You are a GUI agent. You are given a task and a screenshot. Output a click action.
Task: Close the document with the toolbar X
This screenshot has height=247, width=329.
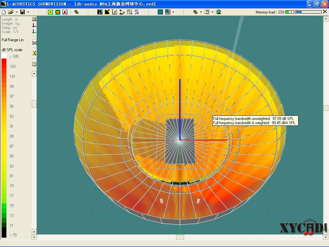(325, 12)
